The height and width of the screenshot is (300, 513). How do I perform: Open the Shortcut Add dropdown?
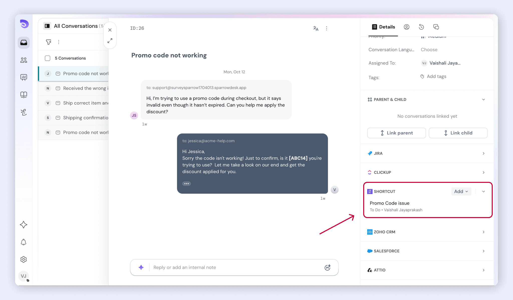point(461,191)
